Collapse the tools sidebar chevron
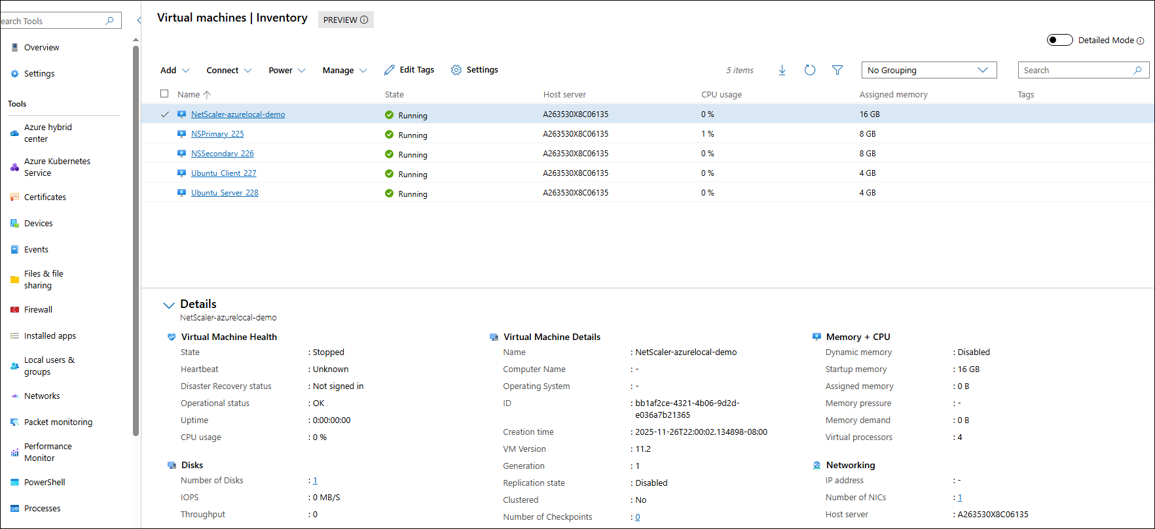Image resolution: width=1155 pixels, height=529 pixels. [139, 20]
